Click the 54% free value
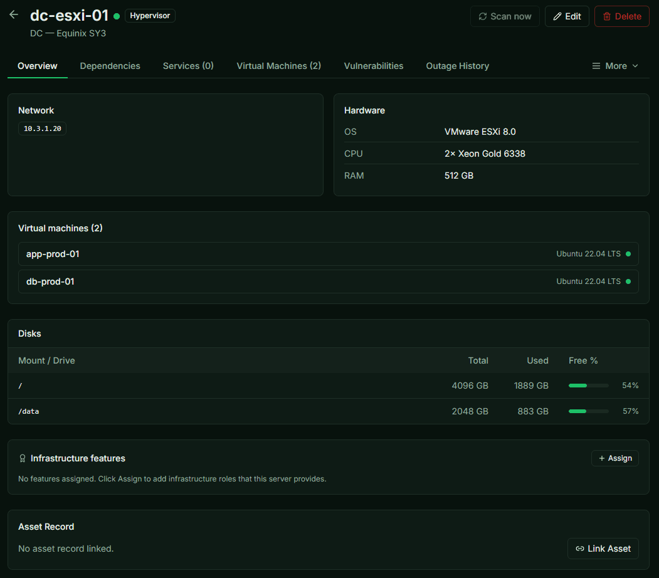 pos(630,386)
